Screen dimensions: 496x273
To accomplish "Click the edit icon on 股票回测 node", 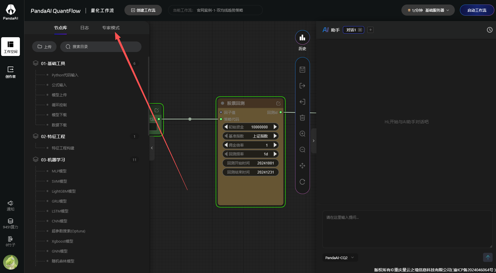I will [278, 103].
